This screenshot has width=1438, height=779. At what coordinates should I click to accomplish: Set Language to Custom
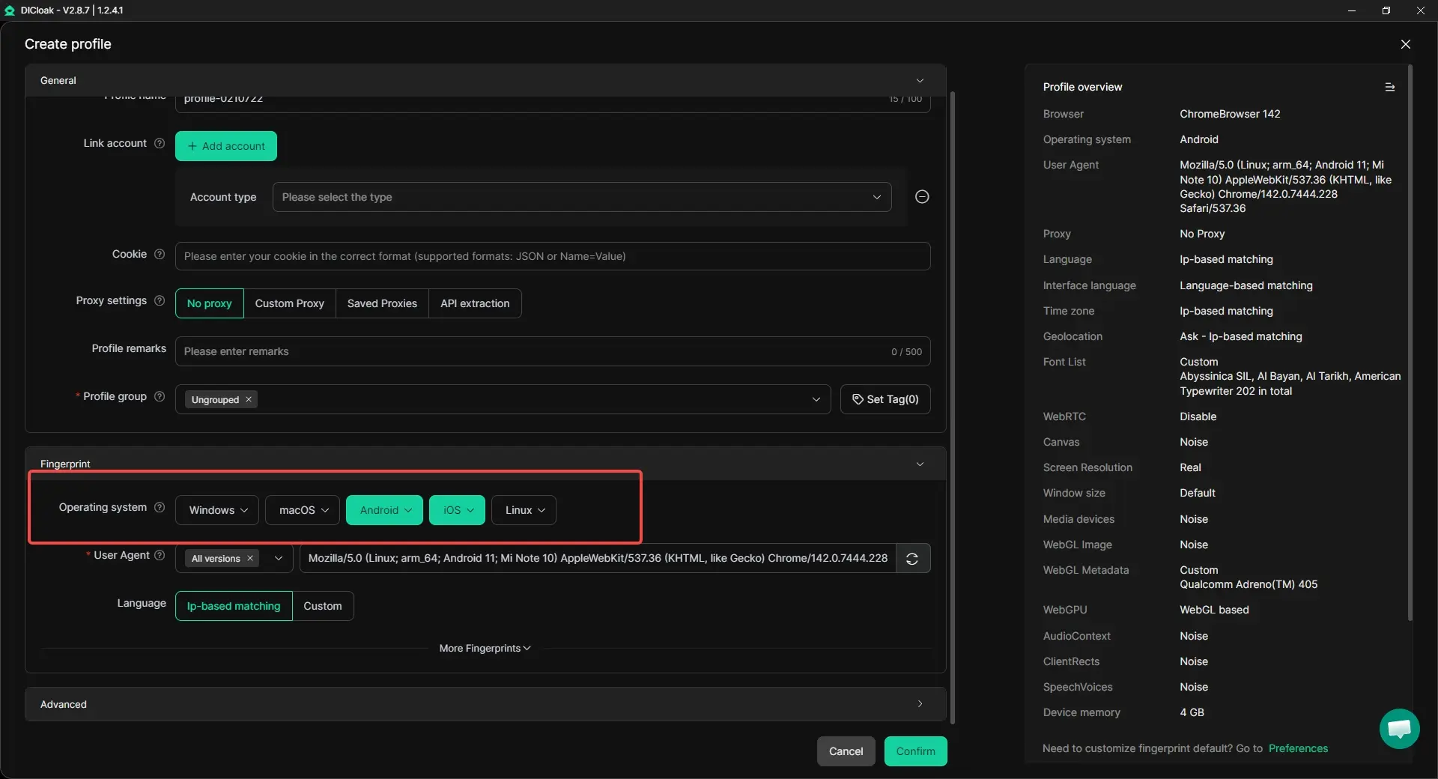point(322,606)
